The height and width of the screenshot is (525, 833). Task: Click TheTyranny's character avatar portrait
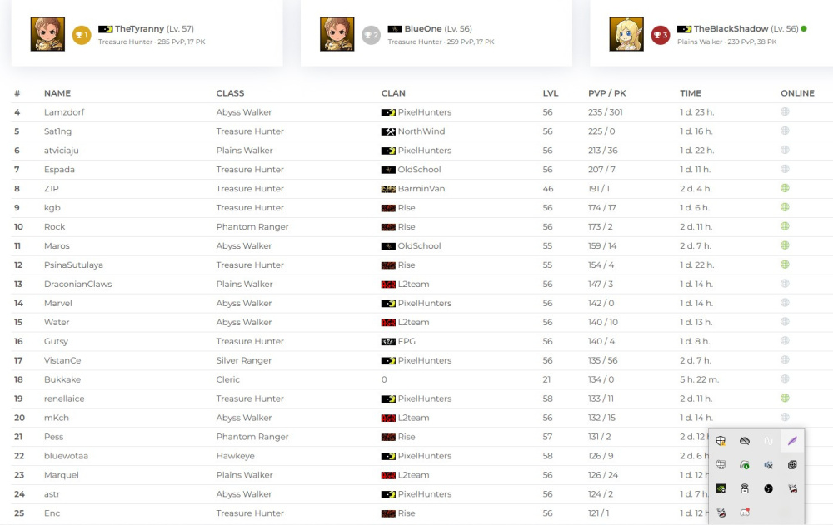click(x=47, y=35)
